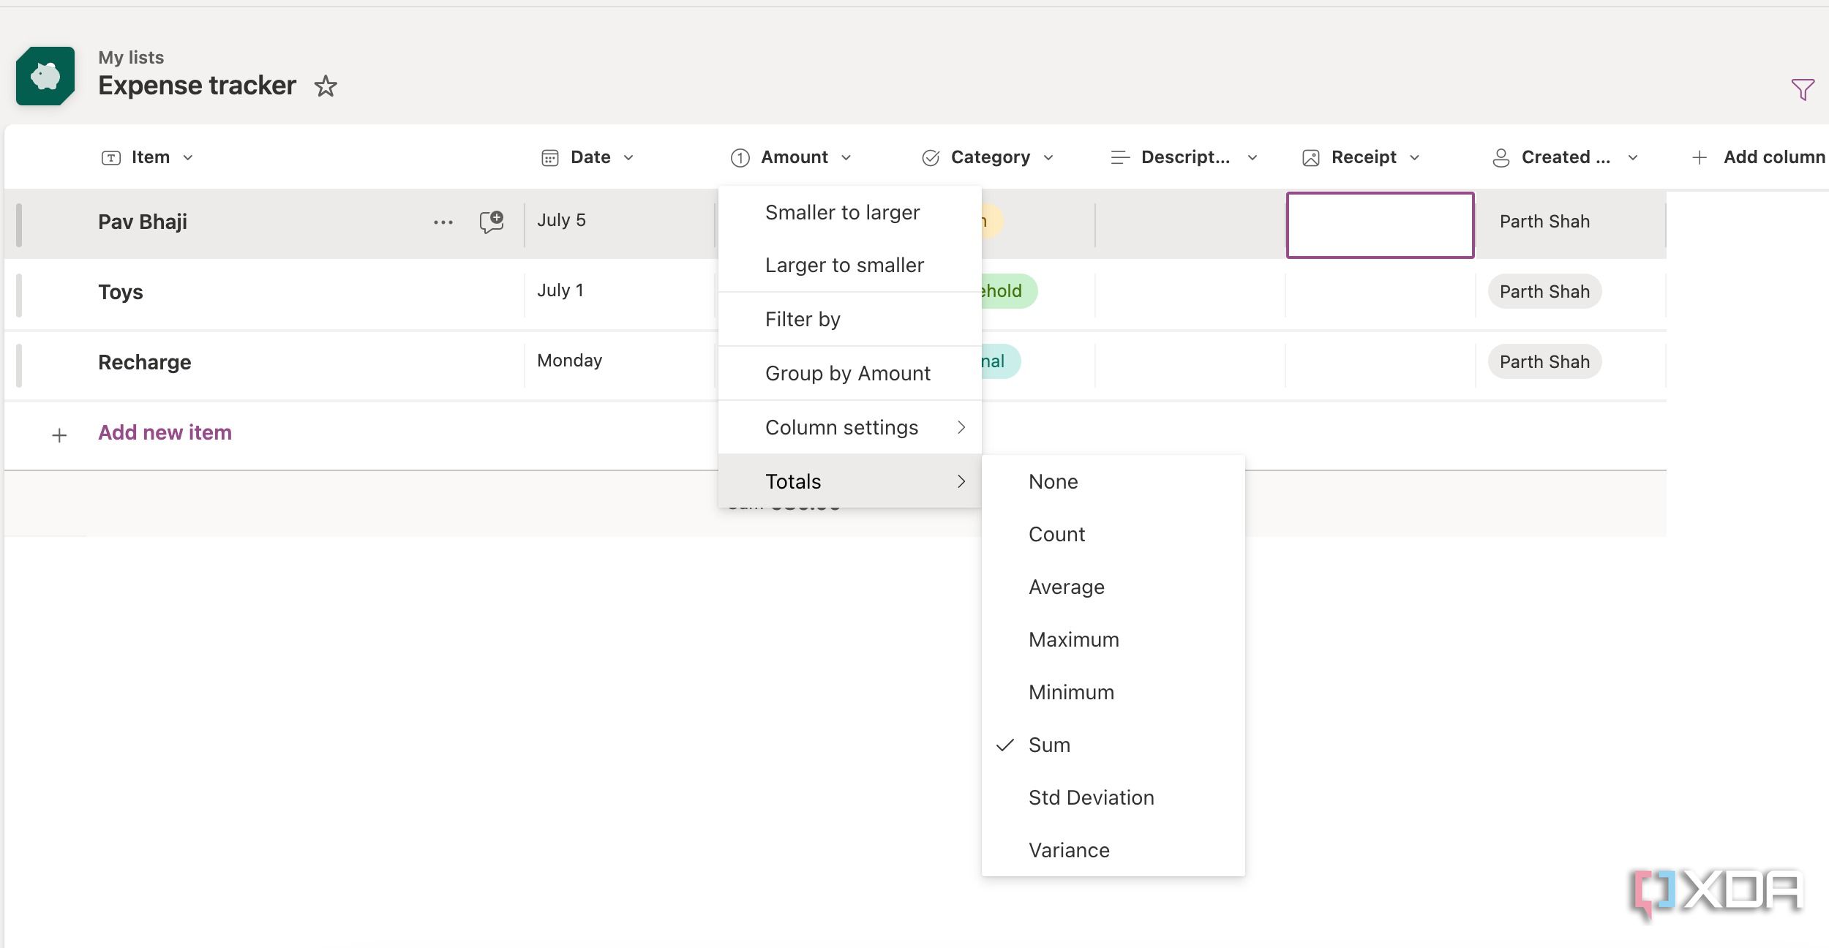Image resolution: width=1829 pixels, height=948 pixels.
Task: Select the Pav Bhaji row handle
Action: click(19, 225)
